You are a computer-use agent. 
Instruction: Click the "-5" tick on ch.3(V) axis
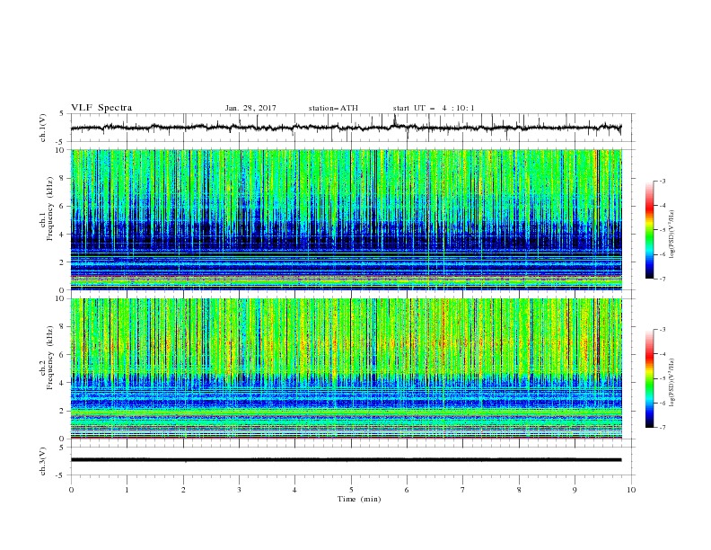click(x=61, y=475)
